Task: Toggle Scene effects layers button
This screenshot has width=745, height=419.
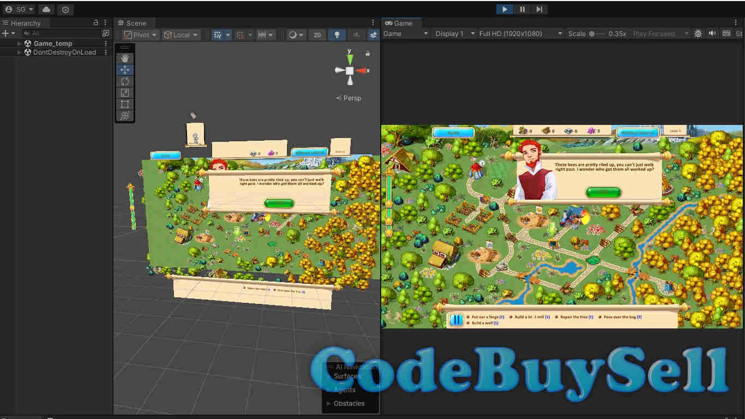Action: 374,34
